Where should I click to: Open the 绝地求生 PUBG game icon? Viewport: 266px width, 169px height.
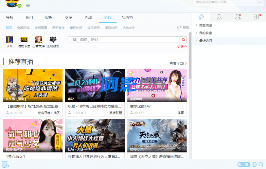(24, 40)
